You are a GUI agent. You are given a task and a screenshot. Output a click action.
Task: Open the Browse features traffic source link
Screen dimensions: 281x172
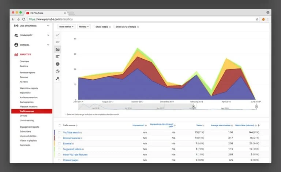point(71,138)
